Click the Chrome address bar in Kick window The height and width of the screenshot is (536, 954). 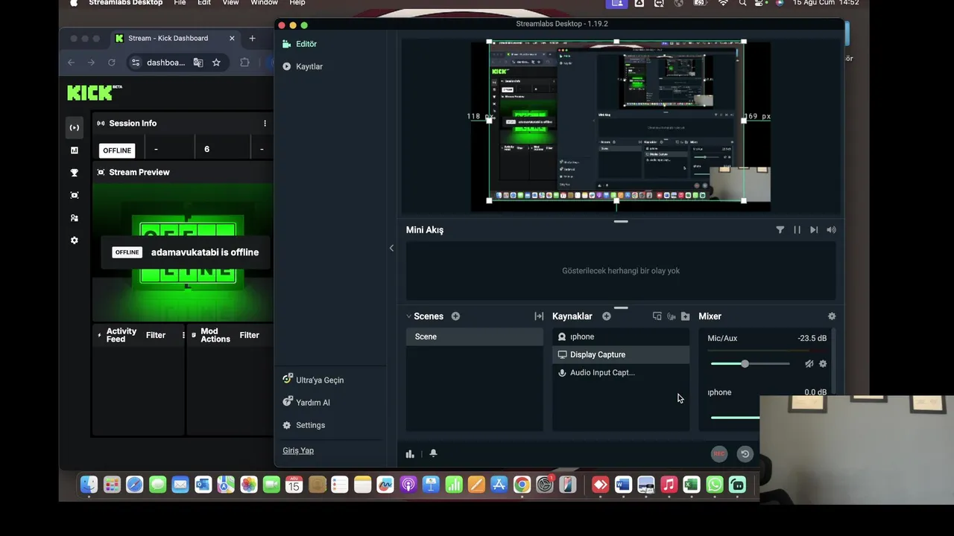click(165, 63)
